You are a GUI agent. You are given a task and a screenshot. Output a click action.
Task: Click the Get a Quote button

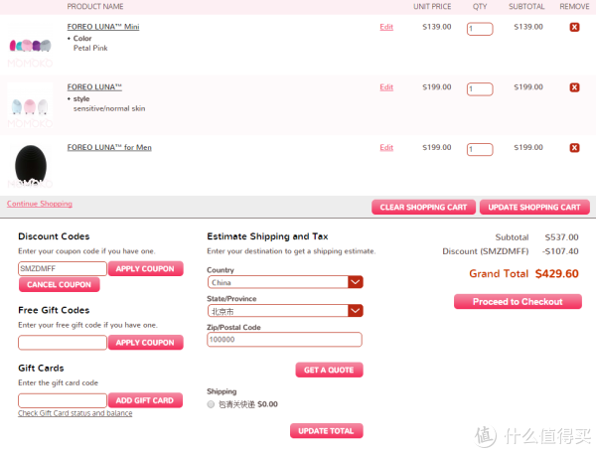tap(329, 370)
